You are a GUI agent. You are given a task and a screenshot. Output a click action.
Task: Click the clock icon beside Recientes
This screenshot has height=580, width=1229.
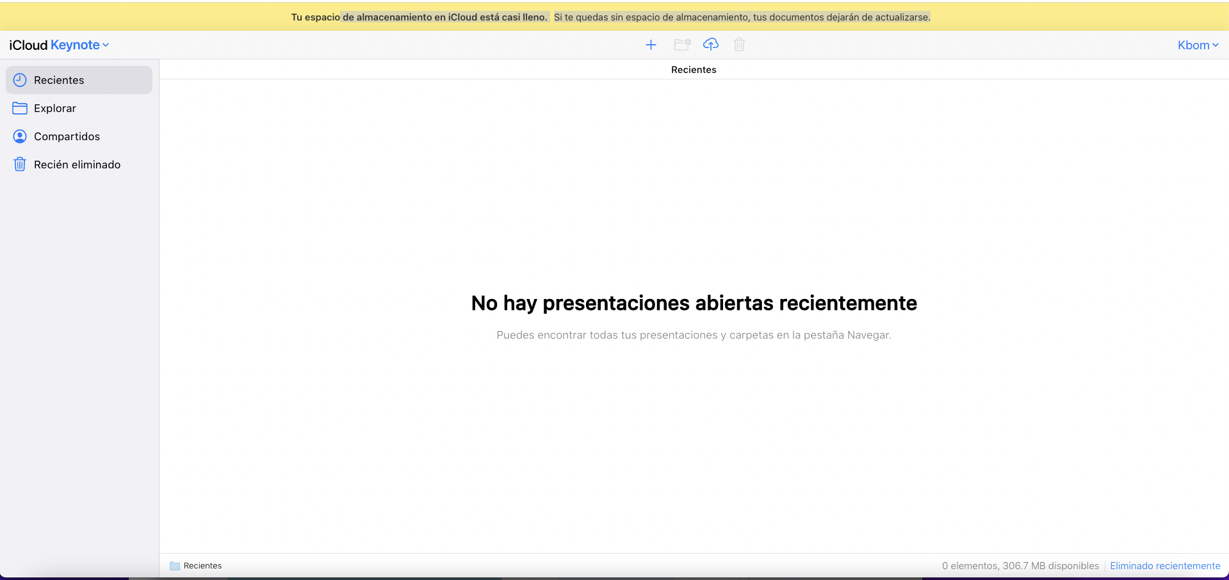20,80
